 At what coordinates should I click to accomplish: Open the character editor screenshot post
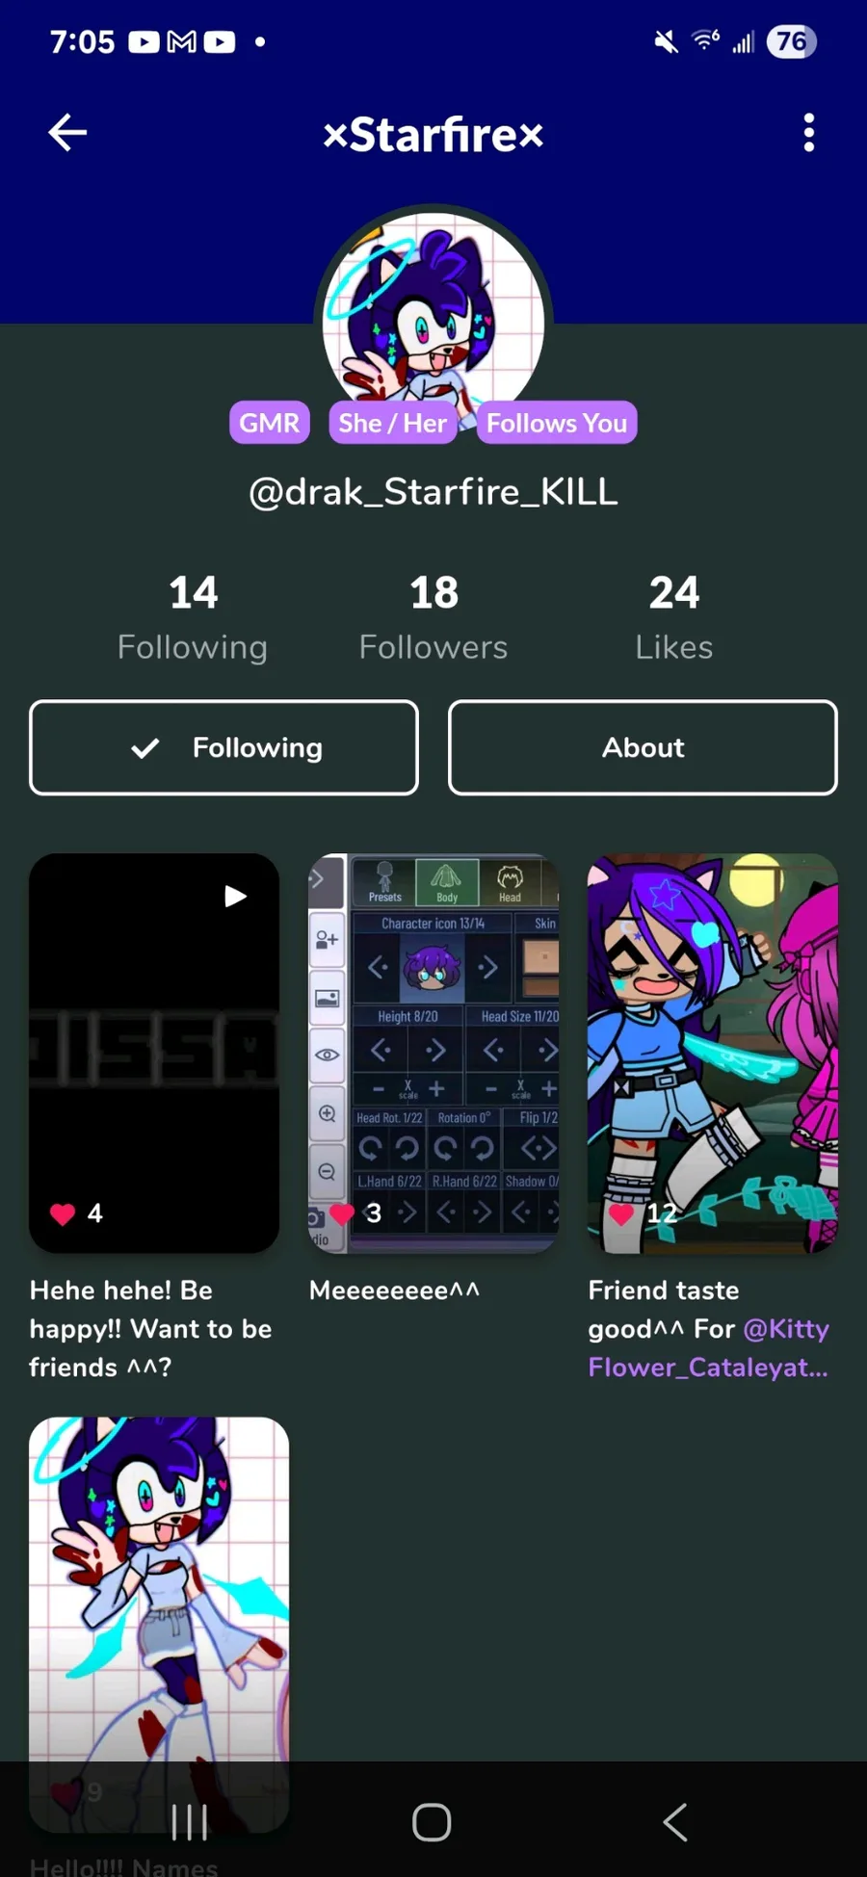tap(433, 1053)
